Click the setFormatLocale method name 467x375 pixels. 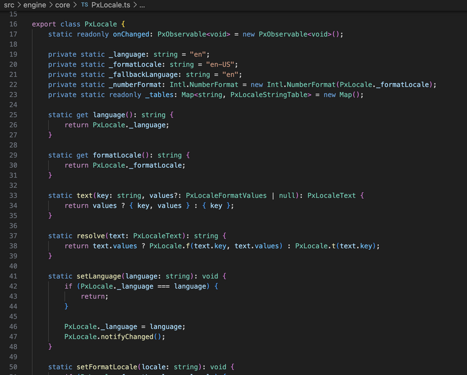click(107, 367)
